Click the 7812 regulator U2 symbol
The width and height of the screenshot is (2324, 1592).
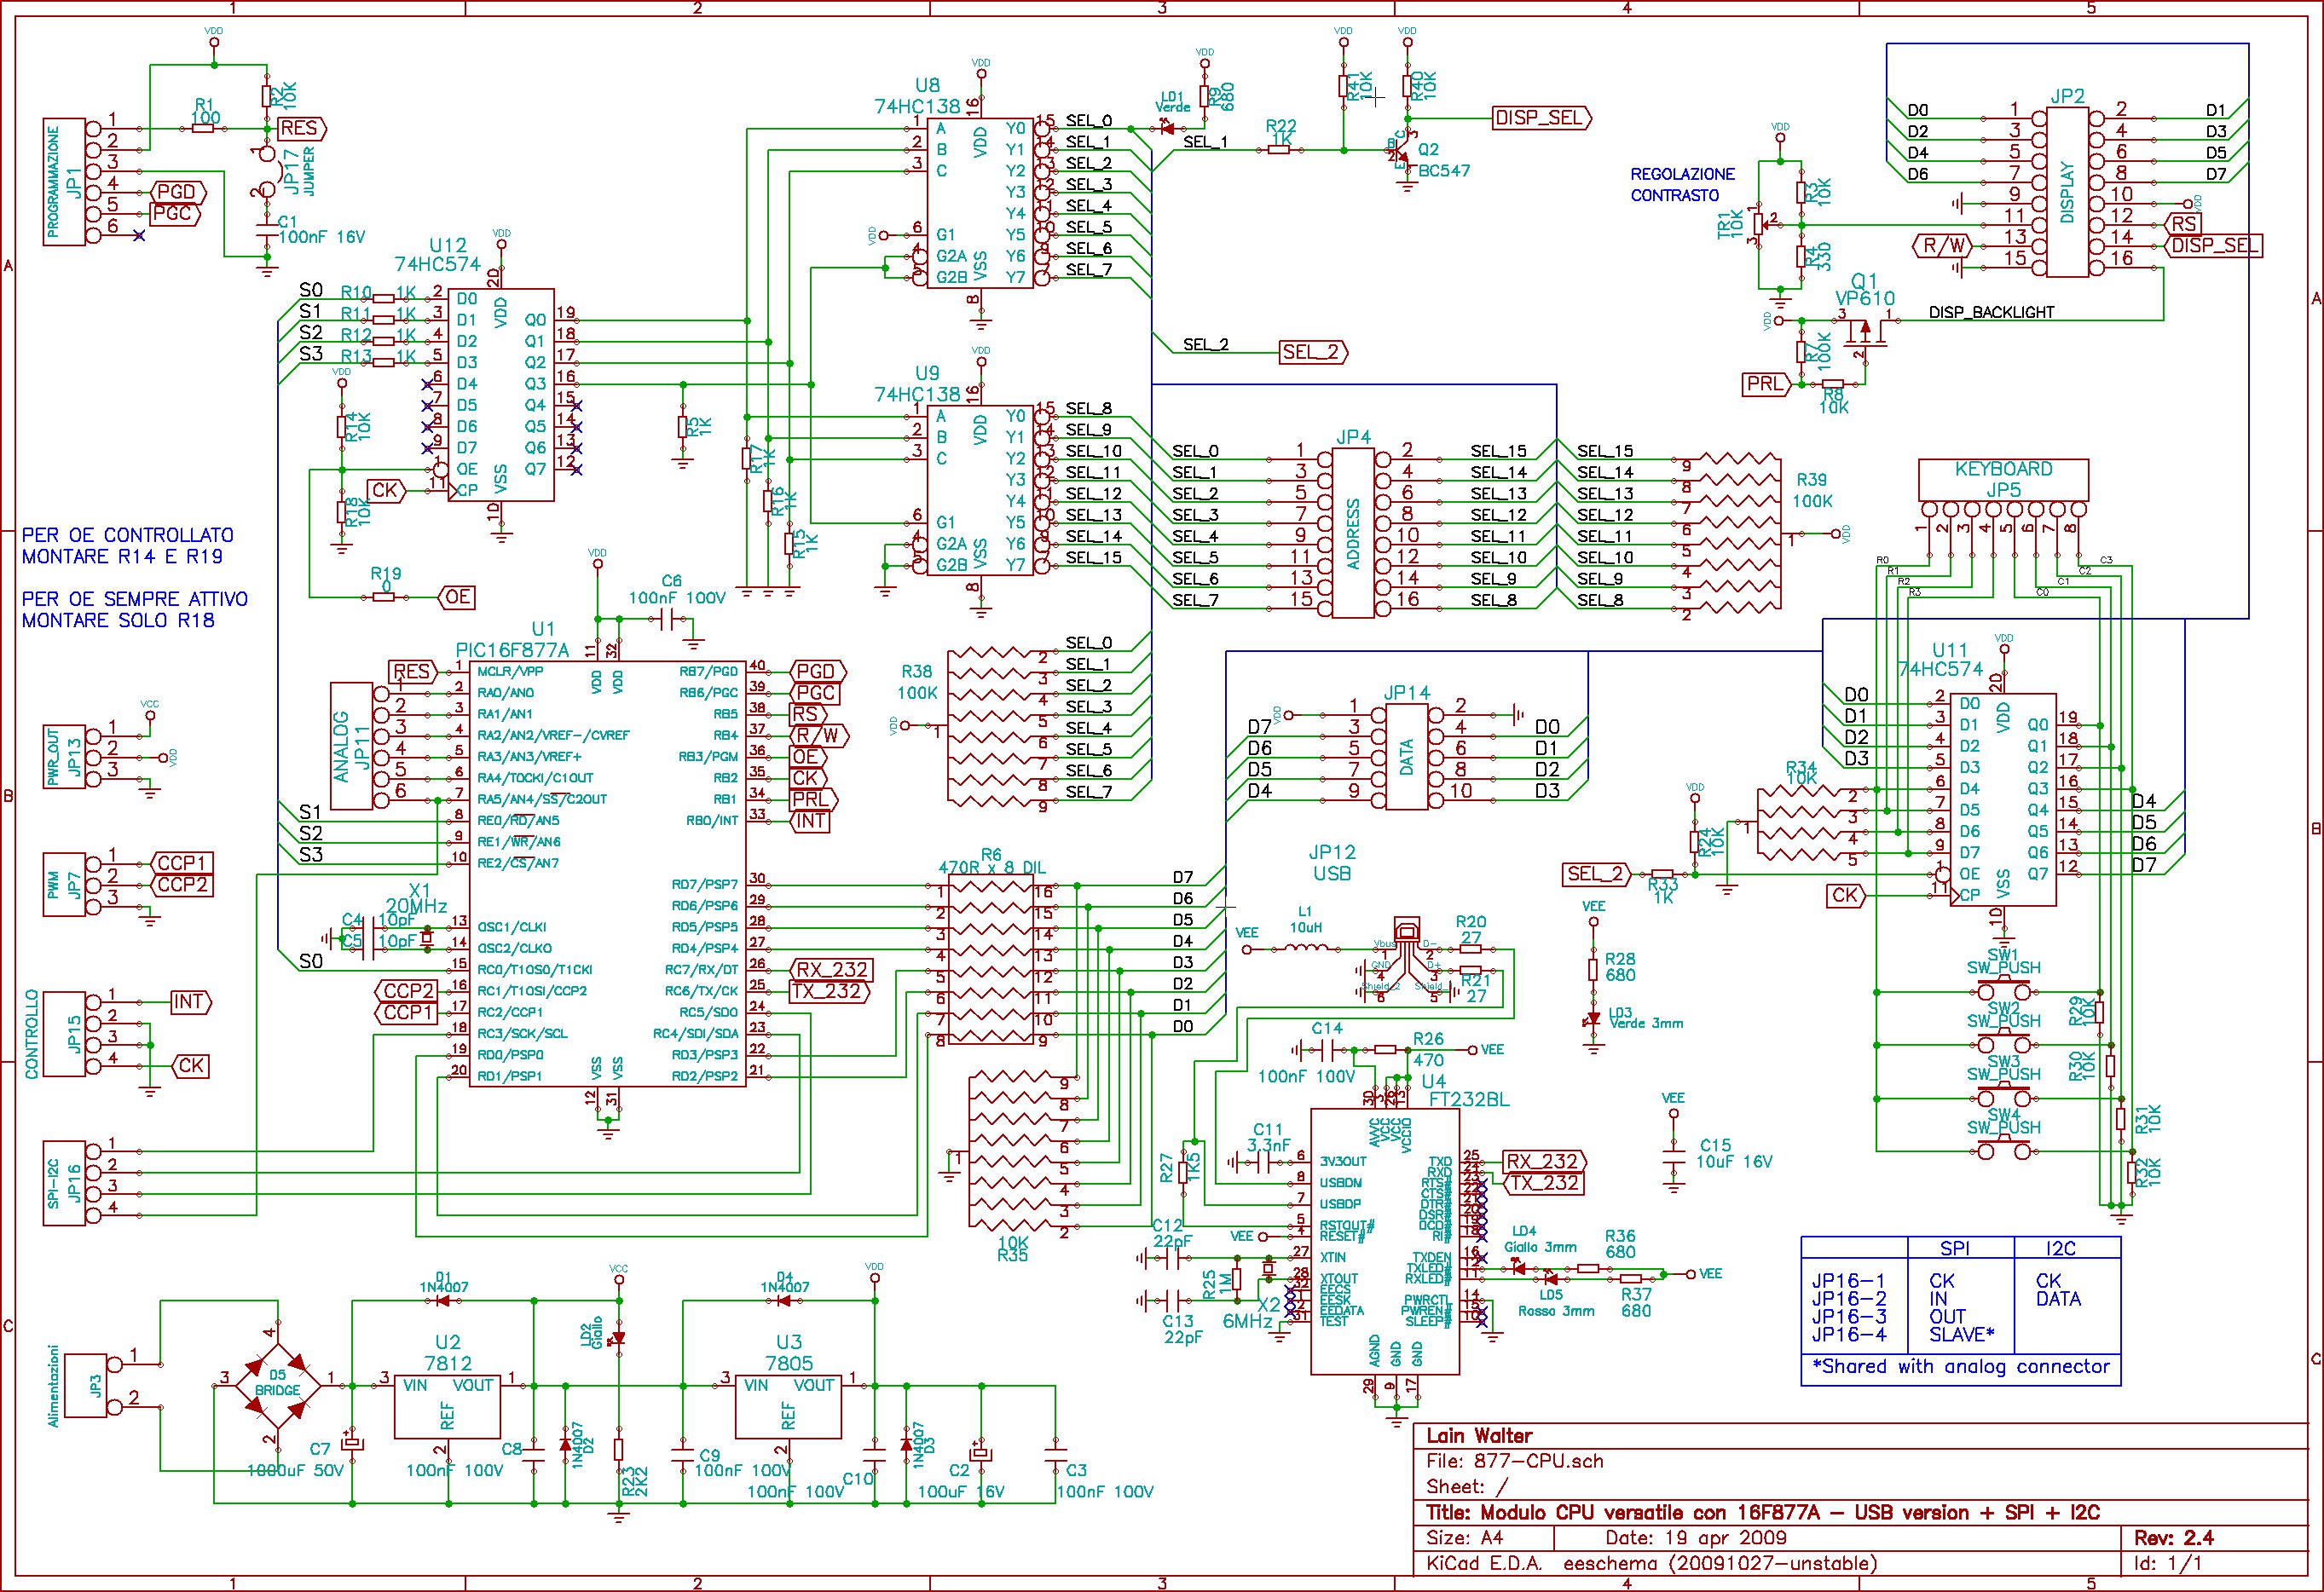tap(447, 1406)
